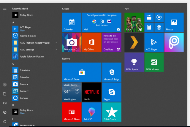Open Calendar in the app list
Image resolution: width=190 pixels, height=127 pixels.
35,77
